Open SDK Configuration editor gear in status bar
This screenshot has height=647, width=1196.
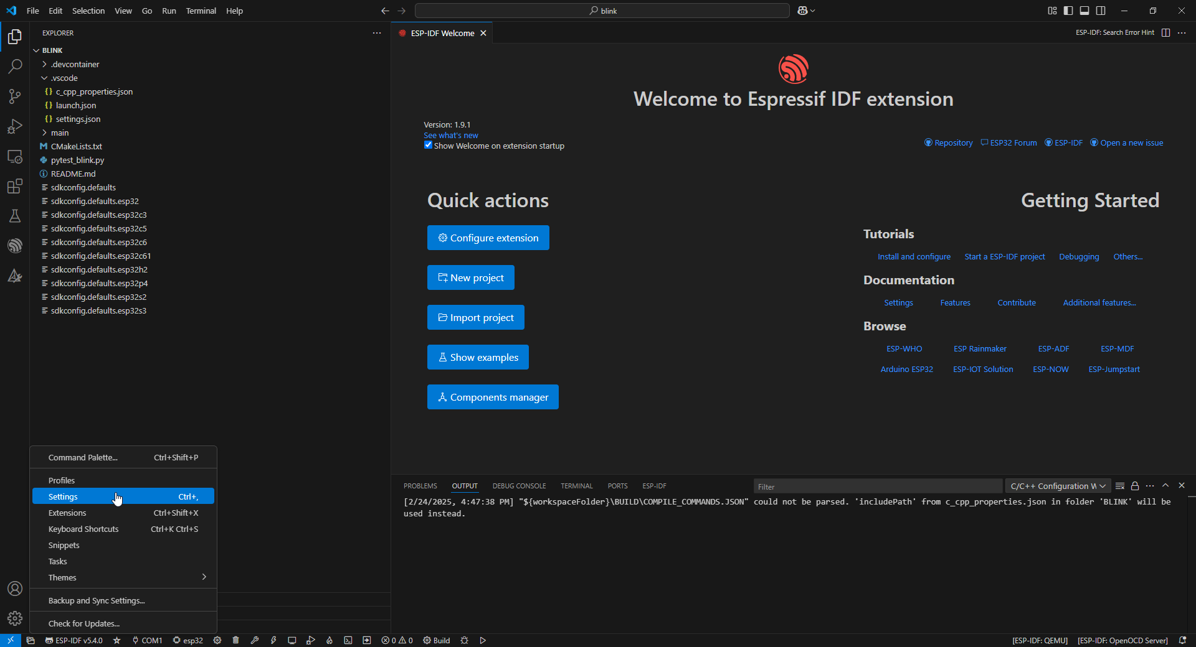coord(217,640)
